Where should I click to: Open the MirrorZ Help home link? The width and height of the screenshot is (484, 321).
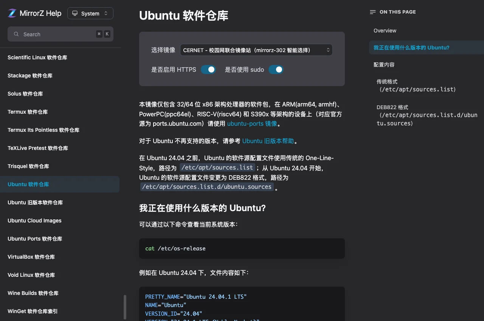34,13
